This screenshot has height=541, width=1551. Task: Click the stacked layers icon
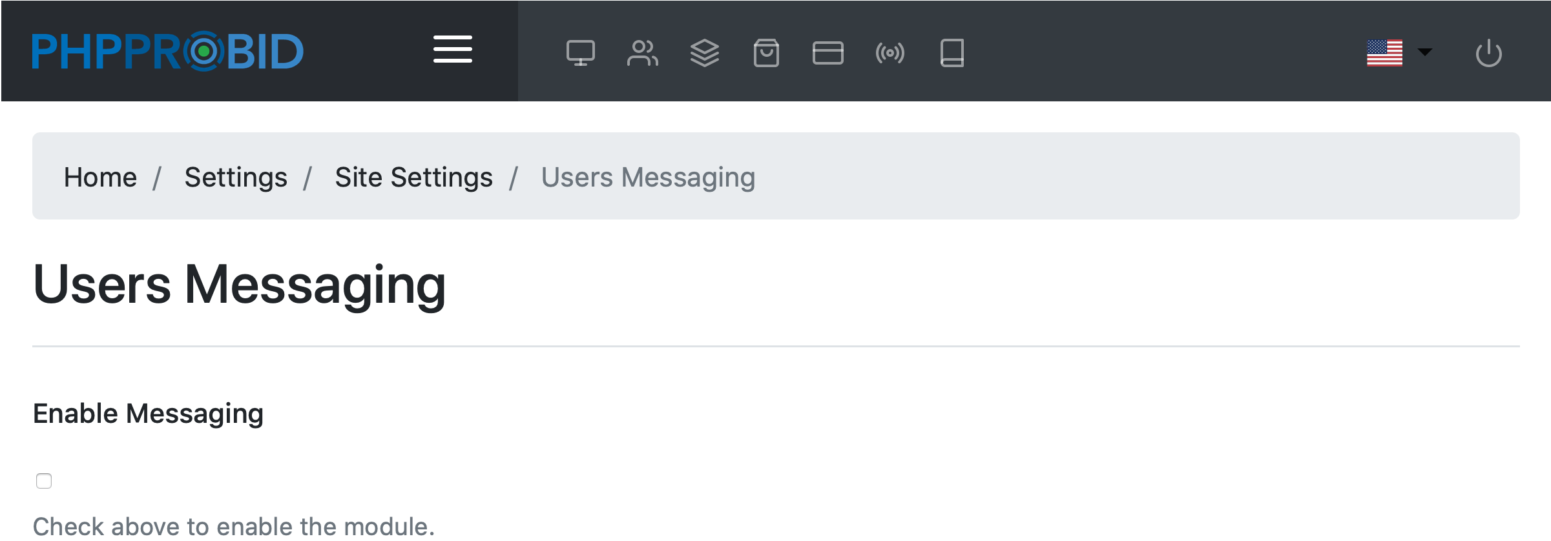click(704, 53)
